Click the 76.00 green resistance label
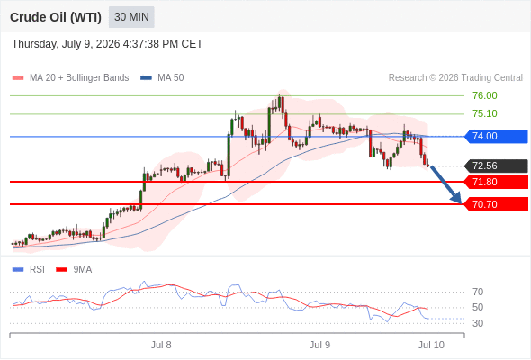The height and width of the screenshot is (360, 531). 485,95
